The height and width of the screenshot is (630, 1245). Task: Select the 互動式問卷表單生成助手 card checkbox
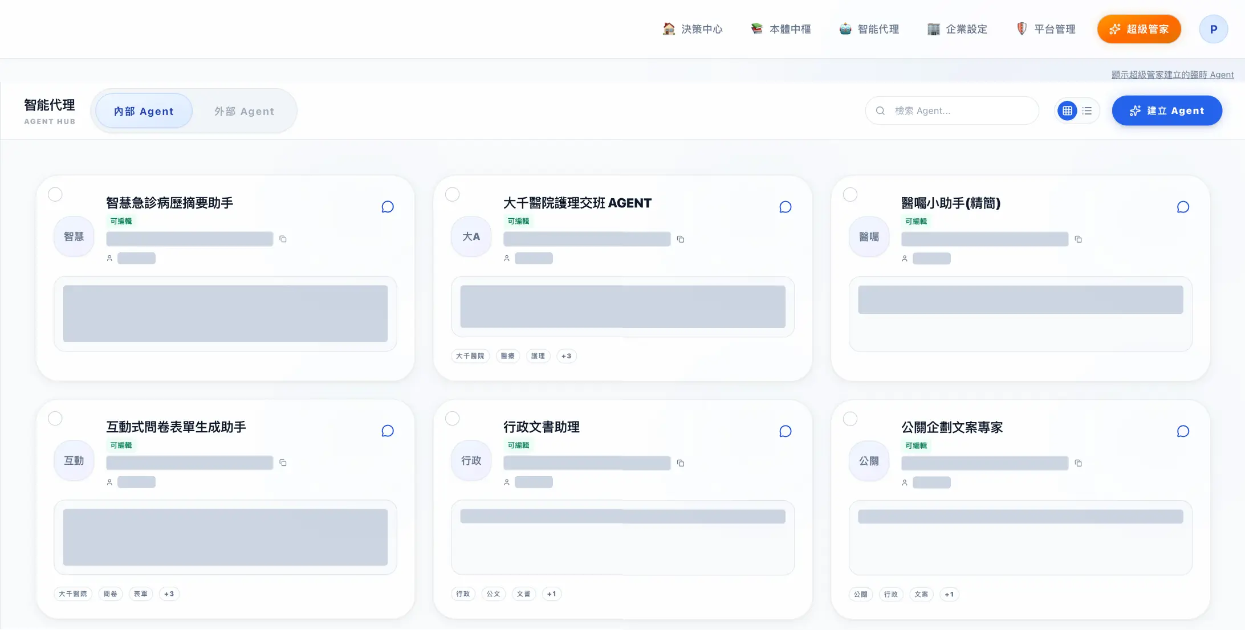pos(55,418)
